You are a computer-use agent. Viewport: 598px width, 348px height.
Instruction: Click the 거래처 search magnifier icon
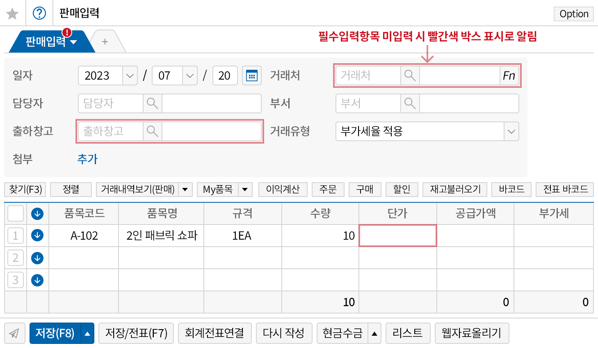[x=410, y=76]
